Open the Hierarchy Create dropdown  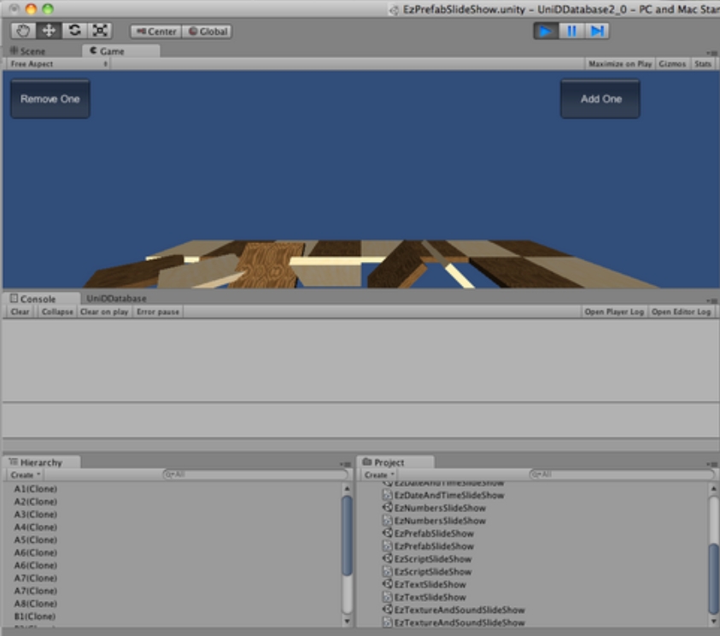click(26, 475)
